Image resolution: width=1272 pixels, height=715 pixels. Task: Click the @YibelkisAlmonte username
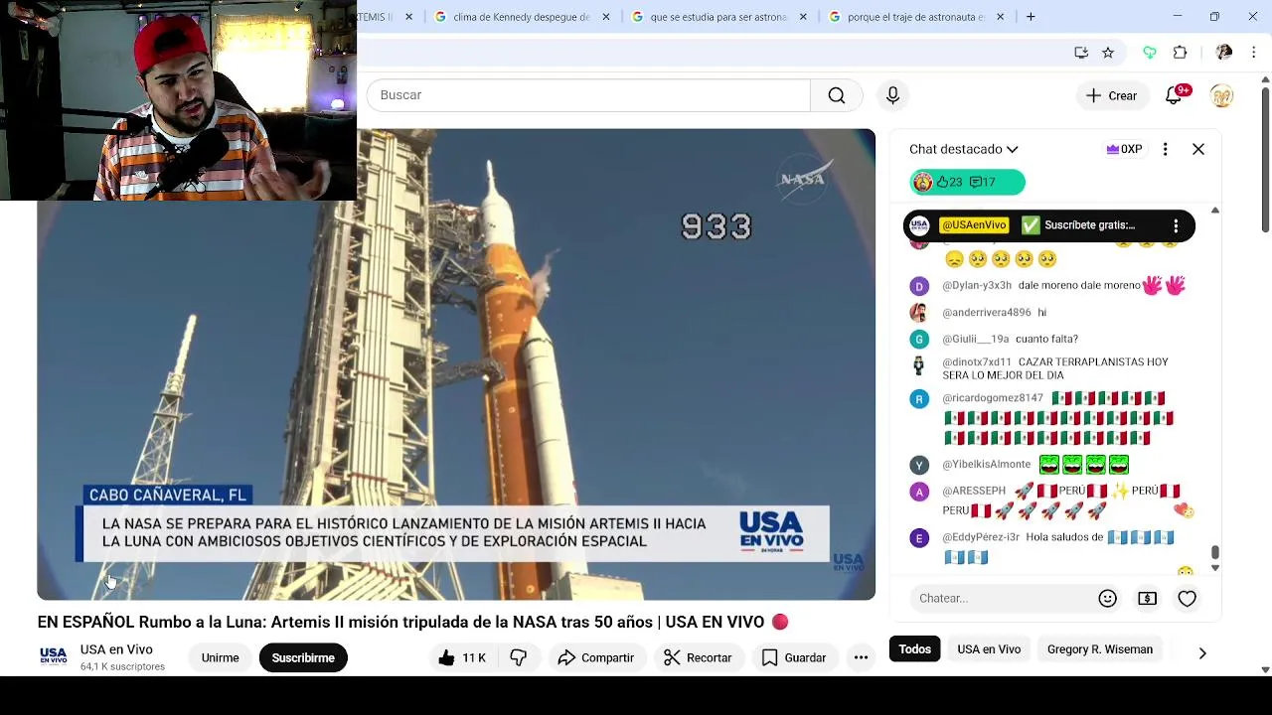coord(986,465)
